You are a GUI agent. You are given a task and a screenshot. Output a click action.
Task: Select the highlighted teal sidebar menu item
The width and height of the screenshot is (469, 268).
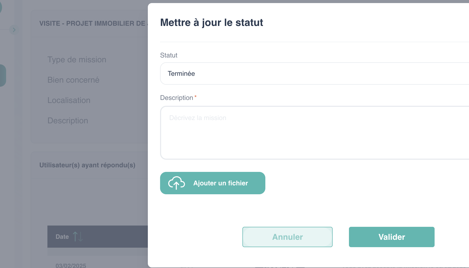(3, 76)
